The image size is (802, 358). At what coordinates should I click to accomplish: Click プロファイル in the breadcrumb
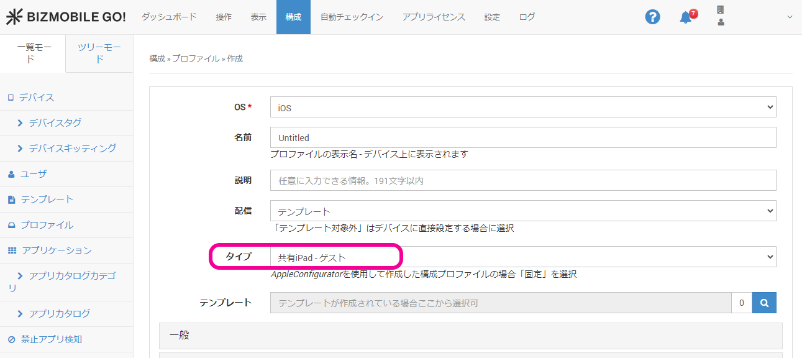[x=195, y=59]
